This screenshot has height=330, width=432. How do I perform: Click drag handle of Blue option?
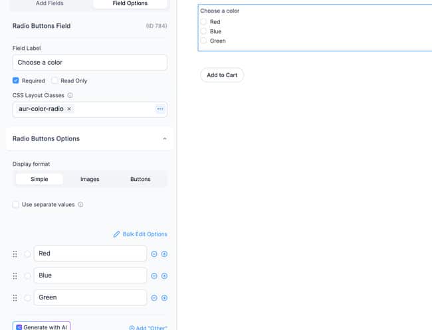click(x=15, y=276)
